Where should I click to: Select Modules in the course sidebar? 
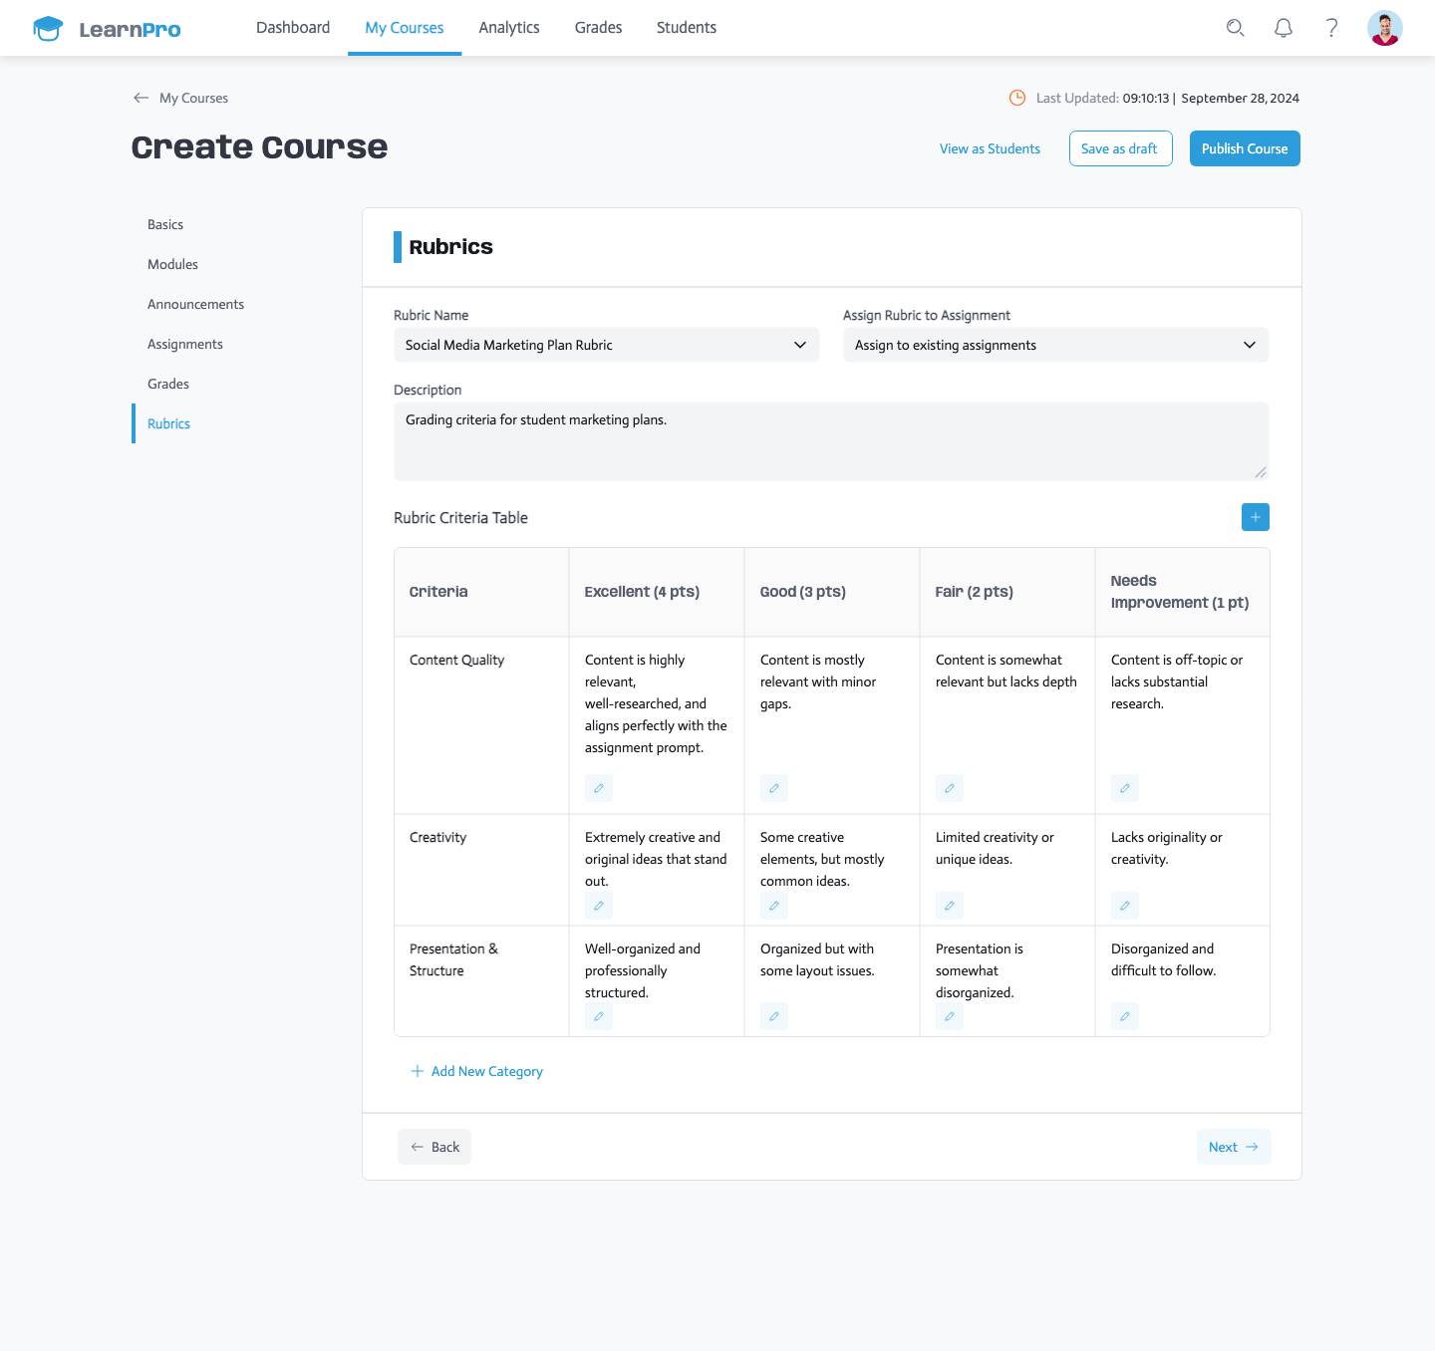(x=172, y=264)
